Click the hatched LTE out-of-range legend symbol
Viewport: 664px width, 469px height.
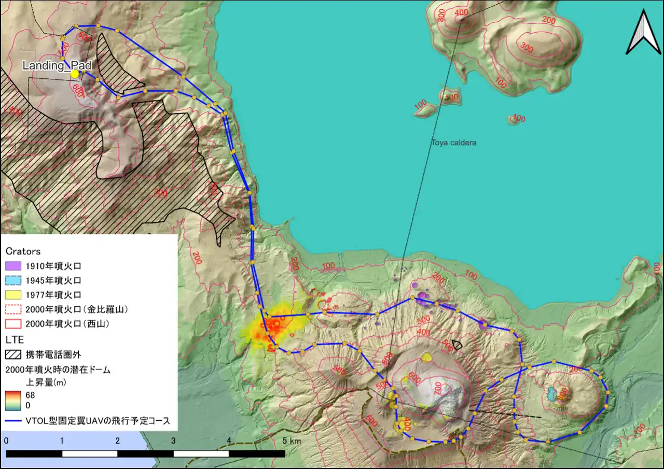coord(13,355)
